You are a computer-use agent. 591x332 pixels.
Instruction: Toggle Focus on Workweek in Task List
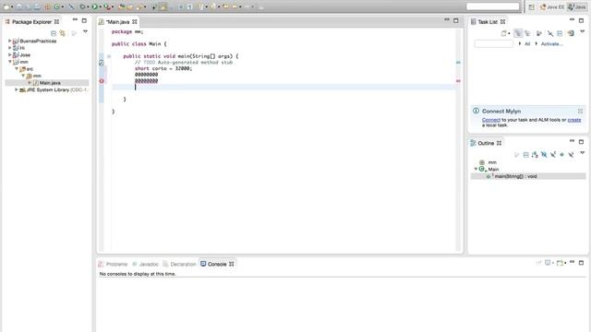coord(539,33)
